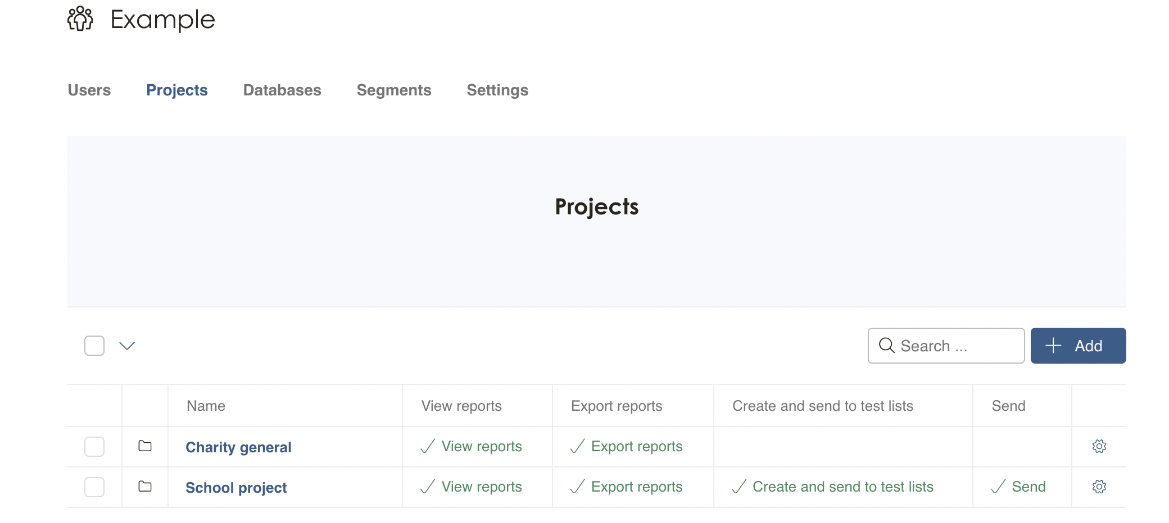Click the folder icon beside School project

(x=145, y=487)
